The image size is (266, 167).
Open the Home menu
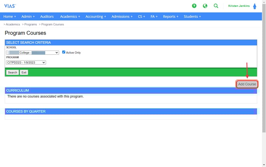coord(10,17)
